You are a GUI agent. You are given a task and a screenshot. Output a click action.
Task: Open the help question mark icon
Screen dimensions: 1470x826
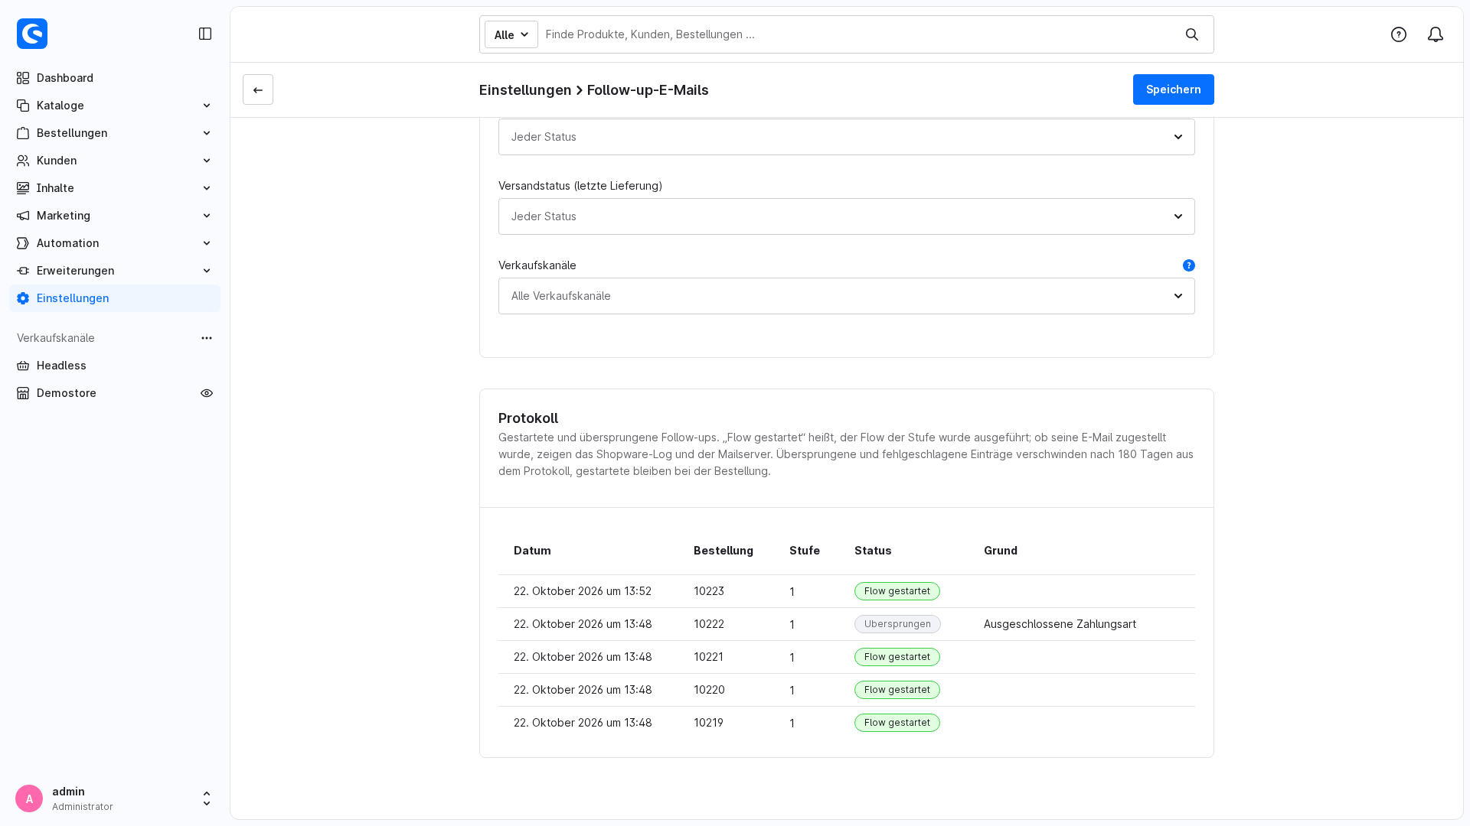(1399, 34)
